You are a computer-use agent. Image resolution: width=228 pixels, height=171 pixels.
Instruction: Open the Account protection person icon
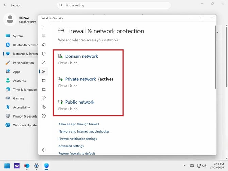44,63
